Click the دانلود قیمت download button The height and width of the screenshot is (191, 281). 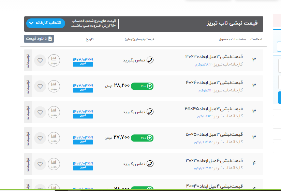[x=39, y=39]
